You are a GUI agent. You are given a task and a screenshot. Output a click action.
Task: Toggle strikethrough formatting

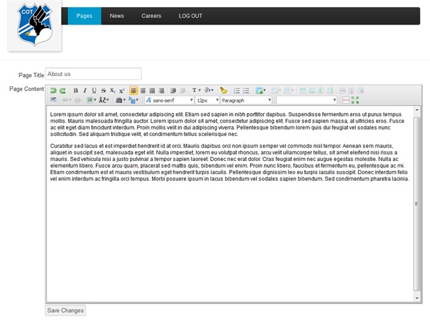point(103,90)
